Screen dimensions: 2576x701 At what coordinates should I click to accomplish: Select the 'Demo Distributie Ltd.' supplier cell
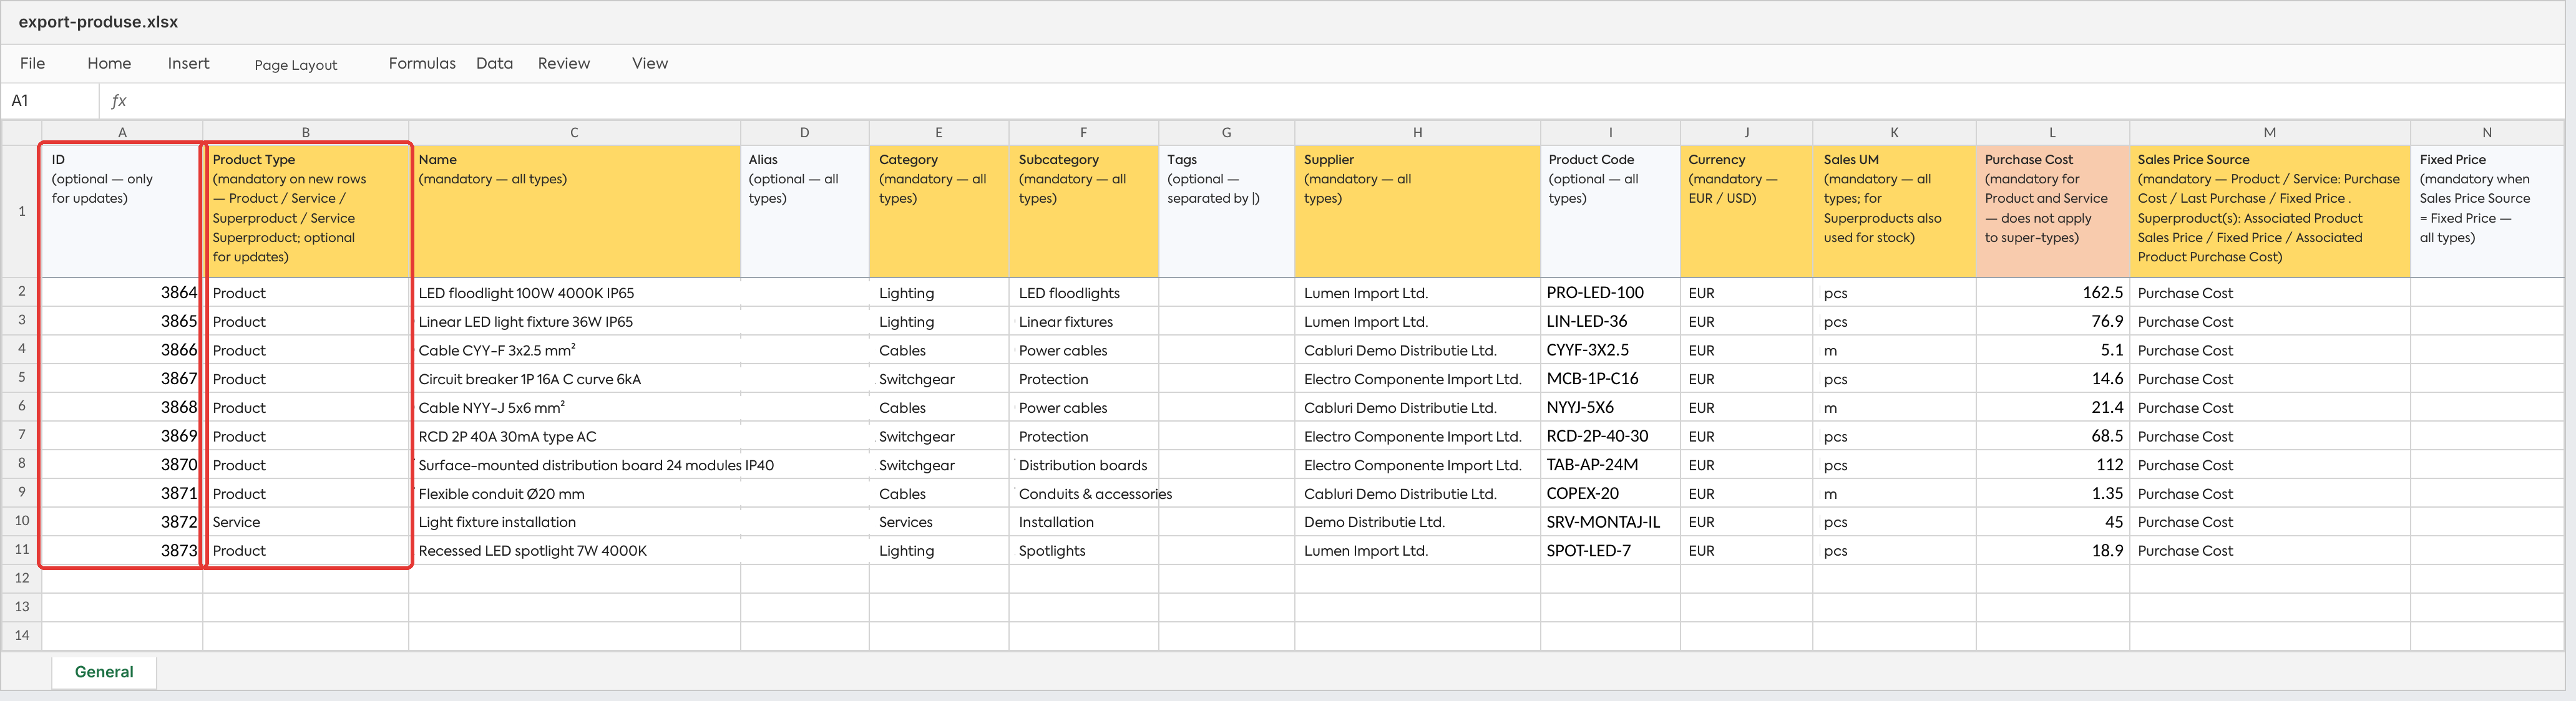point(1417,521)
